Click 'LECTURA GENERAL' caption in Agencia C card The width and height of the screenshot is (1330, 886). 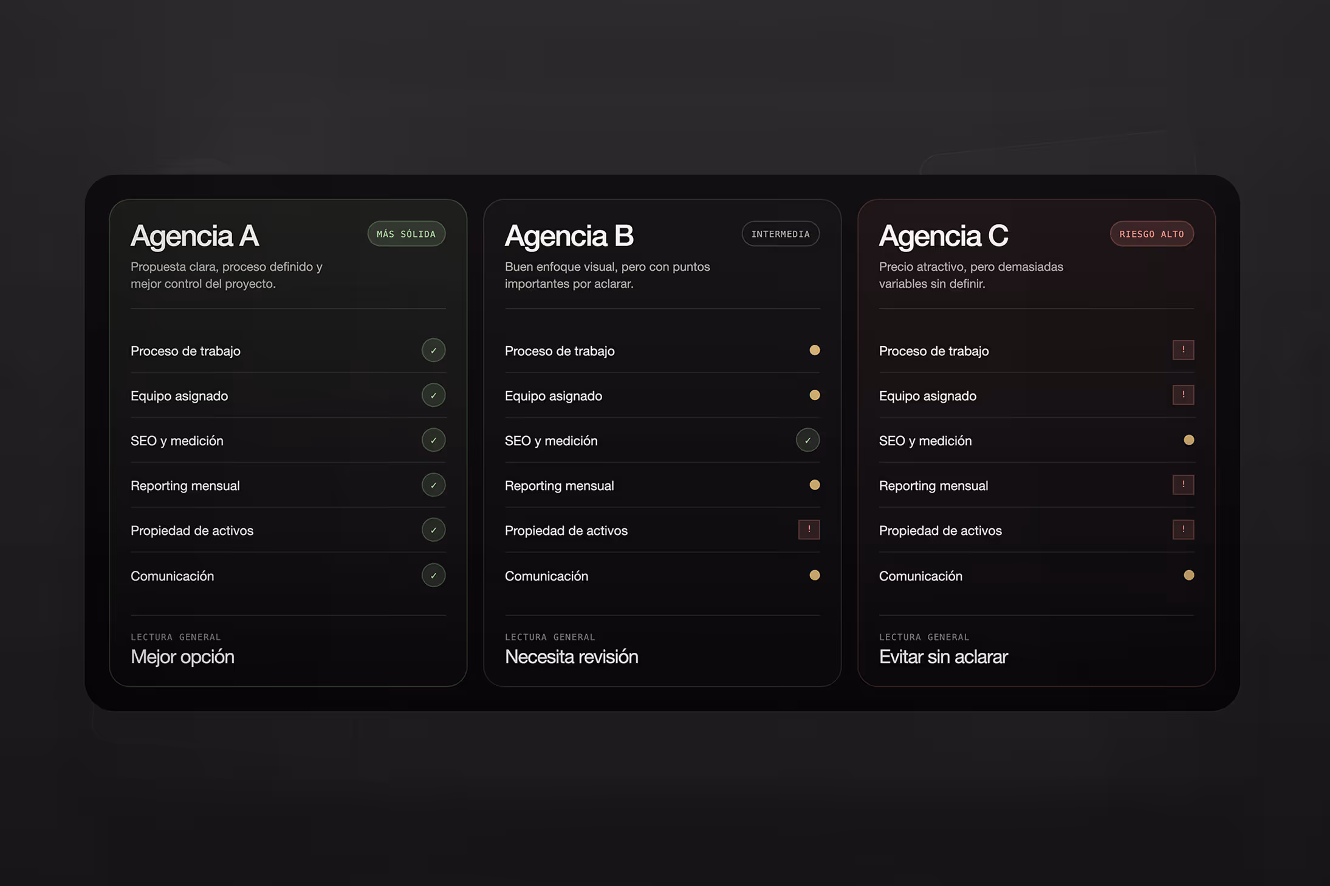point(924,637)
